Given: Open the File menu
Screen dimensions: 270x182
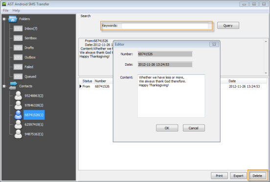Looking at the screenshot, I should [x=6, y=10].
